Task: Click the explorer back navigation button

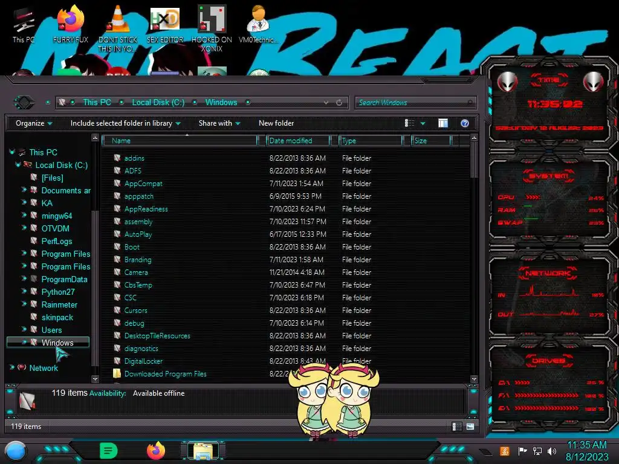Action: tap(24, 103)
